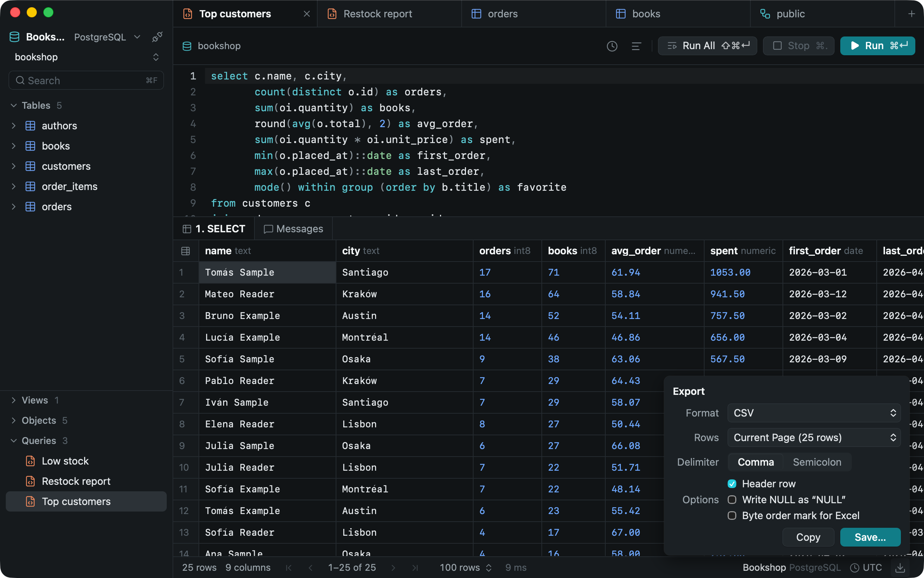Open the Messages results tab
924x578 pixels.
[293, 229]
